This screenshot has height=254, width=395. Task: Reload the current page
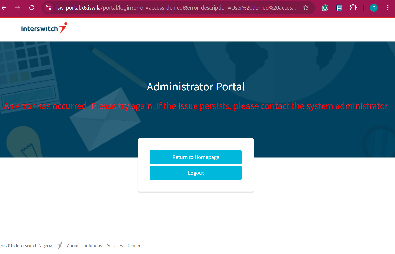32,8
